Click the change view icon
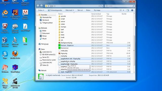 [x=121, y=10]
